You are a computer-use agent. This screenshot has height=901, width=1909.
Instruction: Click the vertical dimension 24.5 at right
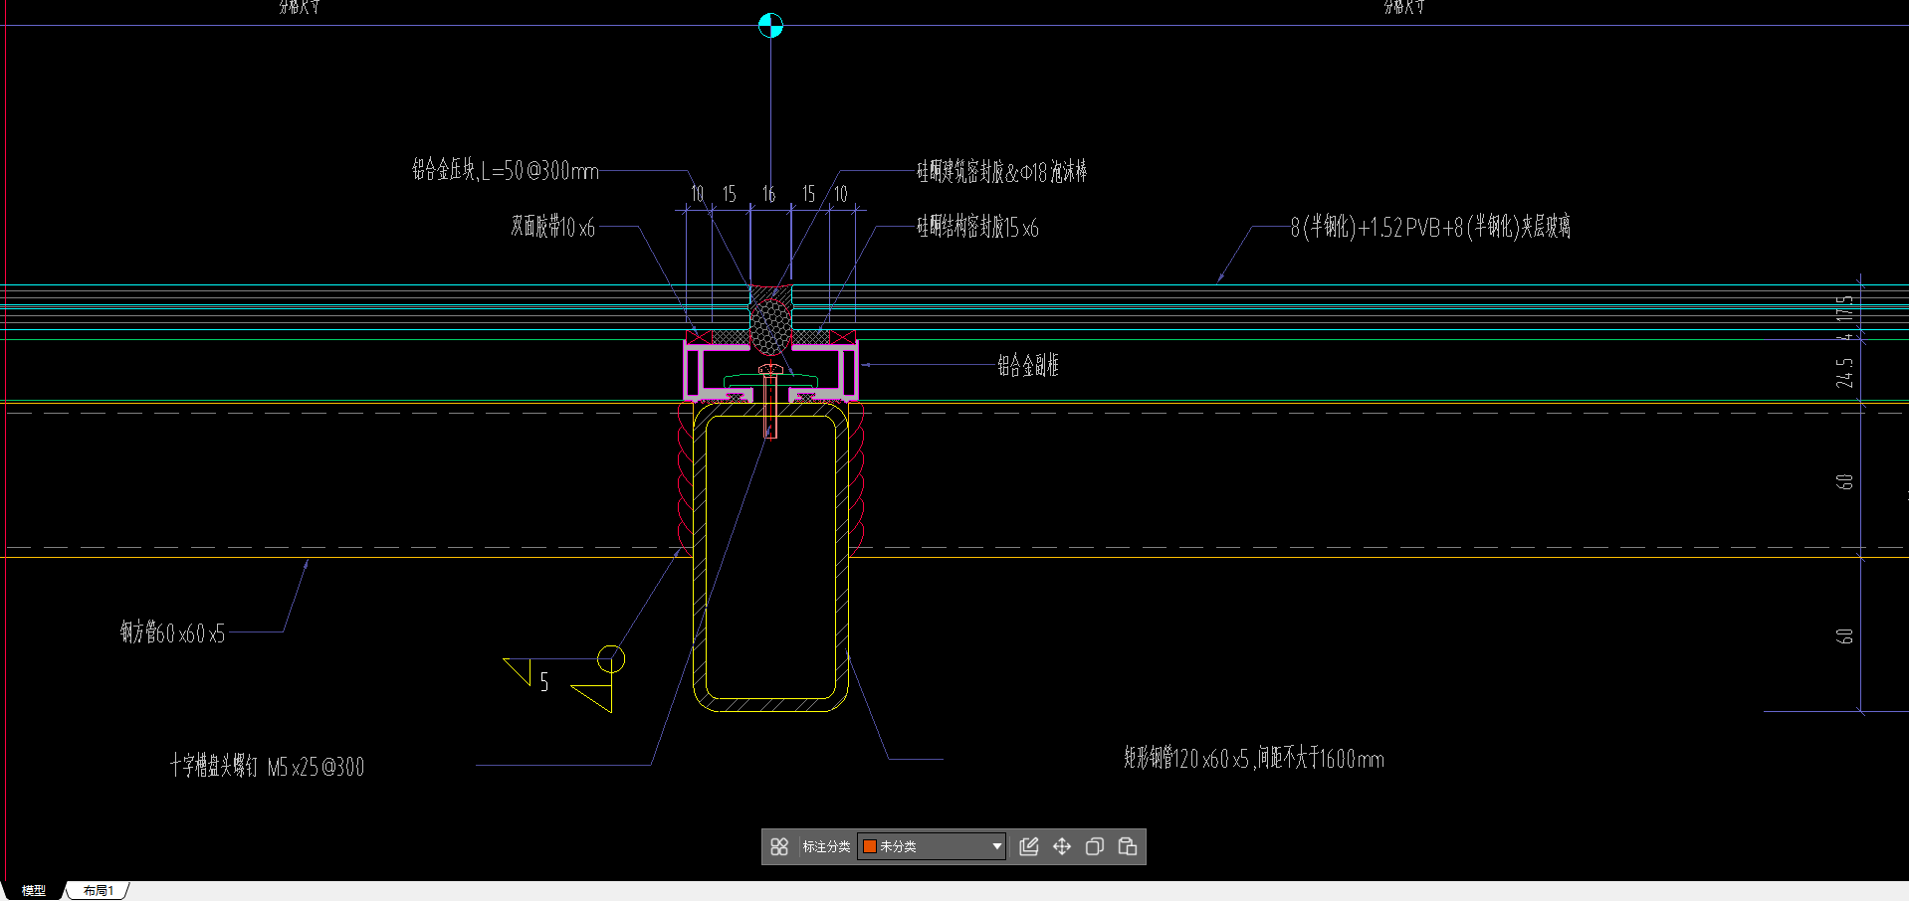click(x=1845, y=372)
